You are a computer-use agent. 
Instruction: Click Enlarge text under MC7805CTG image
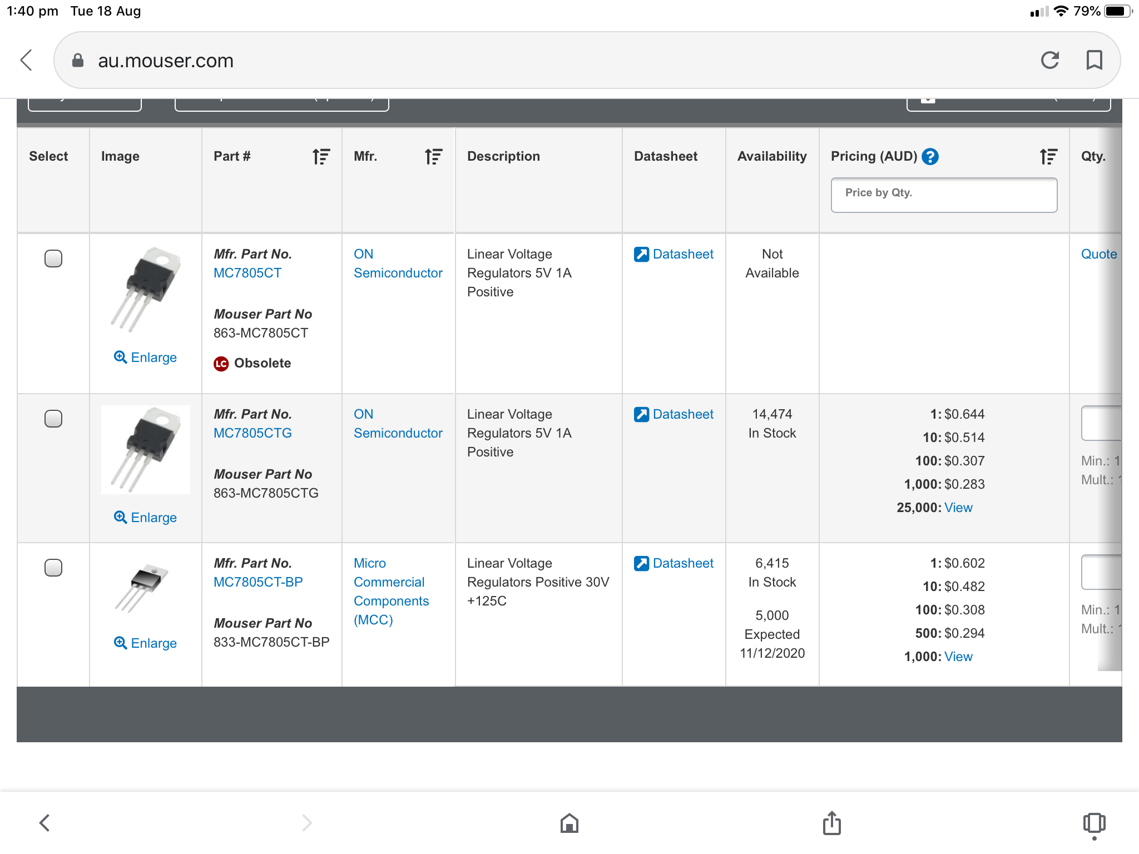pyautogui.click(x=154, y=518)
